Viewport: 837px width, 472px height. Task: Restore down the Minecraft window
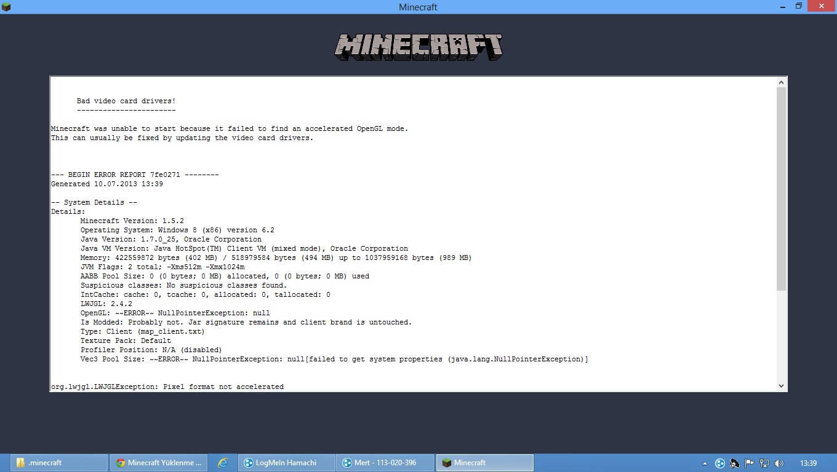click(x=799, y=6)
